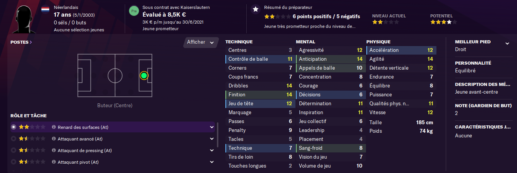Click the info icon beside Attaquant avancé
The width and height of the screenshot is (517, 173).
(54, 139)
